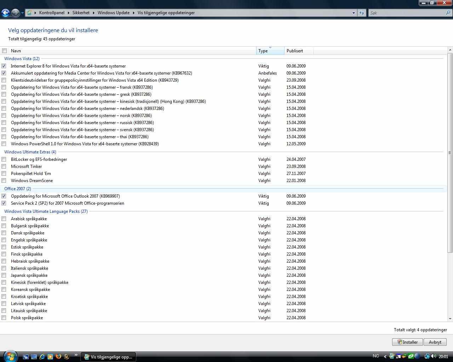This screenshot has height=362, width=453.
Task: Collapse the Windows Ultimate Extras (4) group
Action: (30, 152)
